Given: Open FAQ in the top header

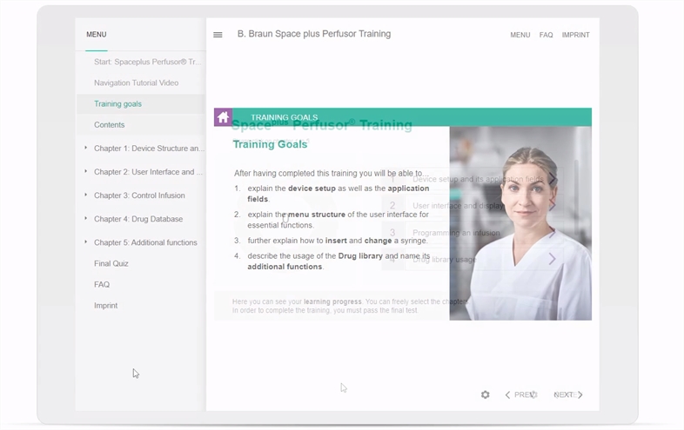Looking at the screenshot, I should click(546, 35).
